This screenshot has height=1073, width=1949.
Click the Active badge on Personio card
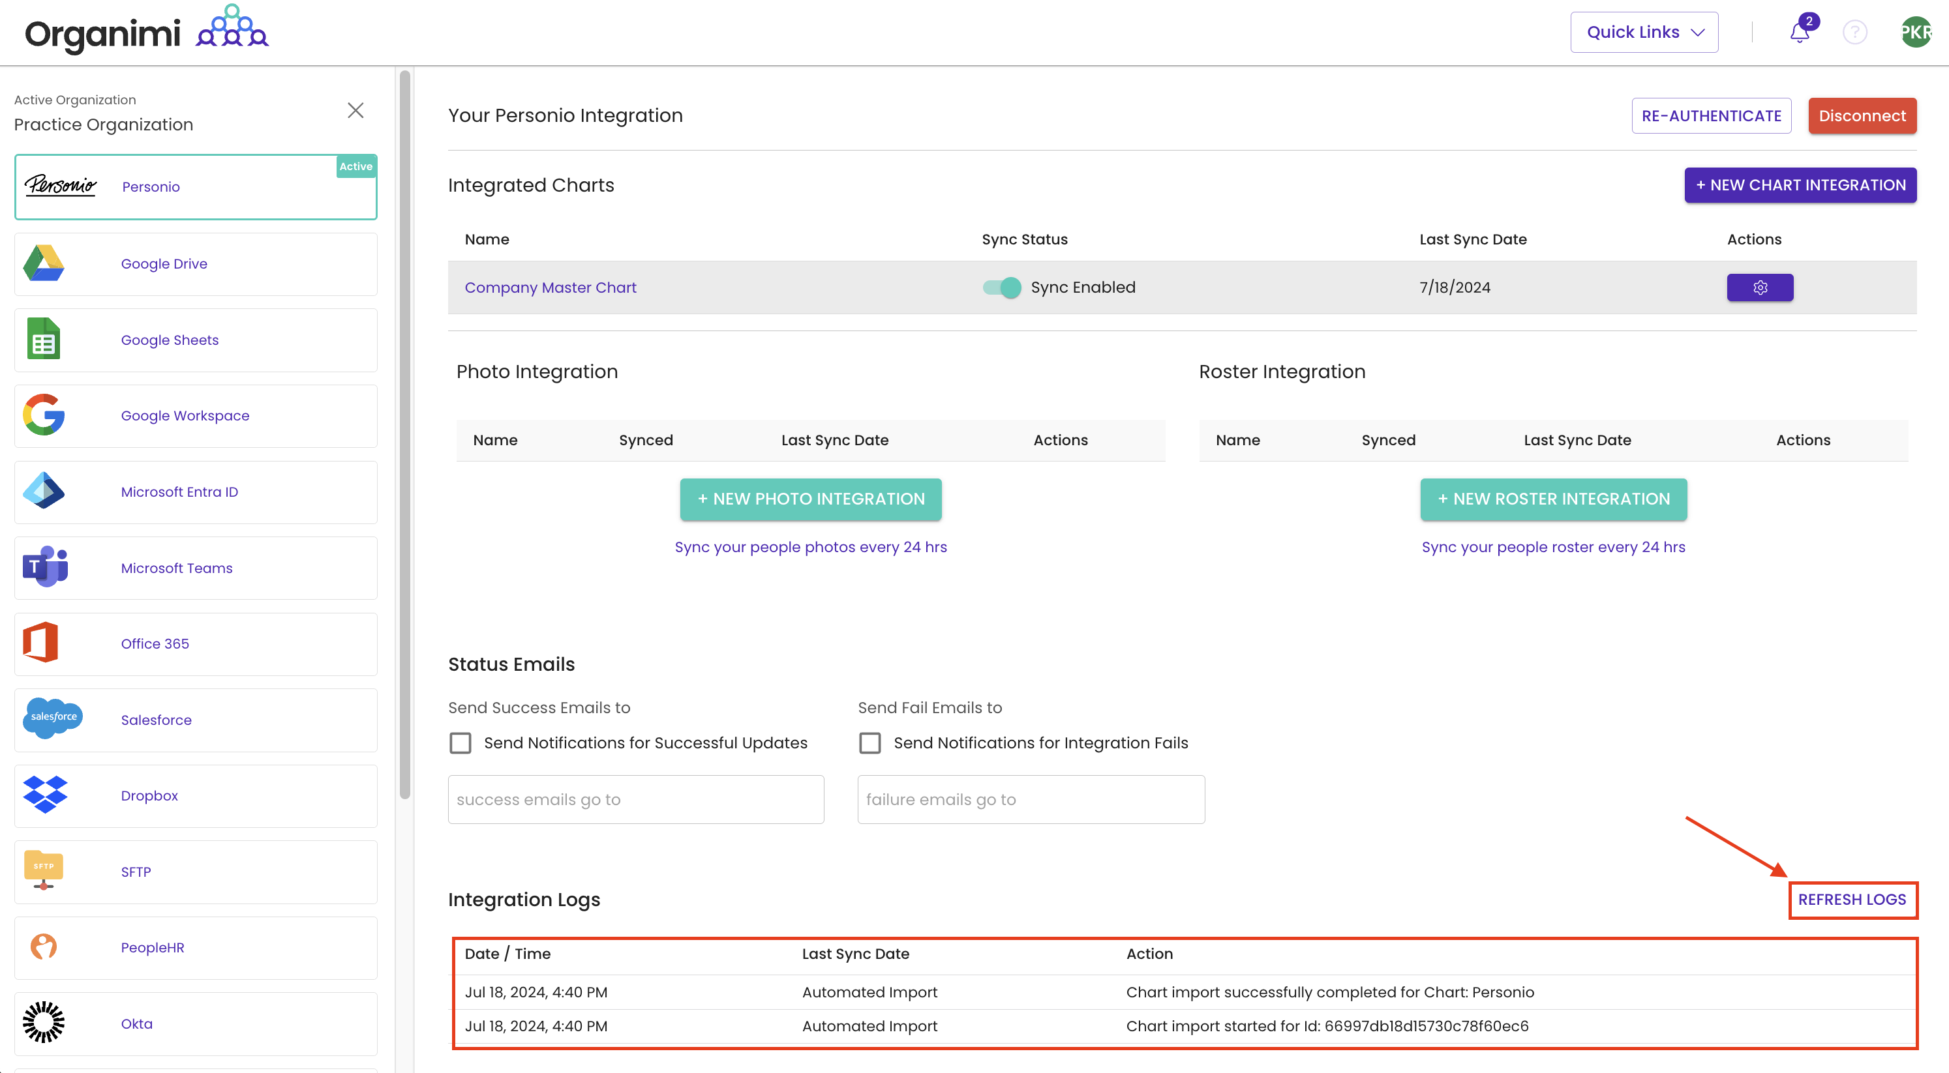tap(355, 166)
